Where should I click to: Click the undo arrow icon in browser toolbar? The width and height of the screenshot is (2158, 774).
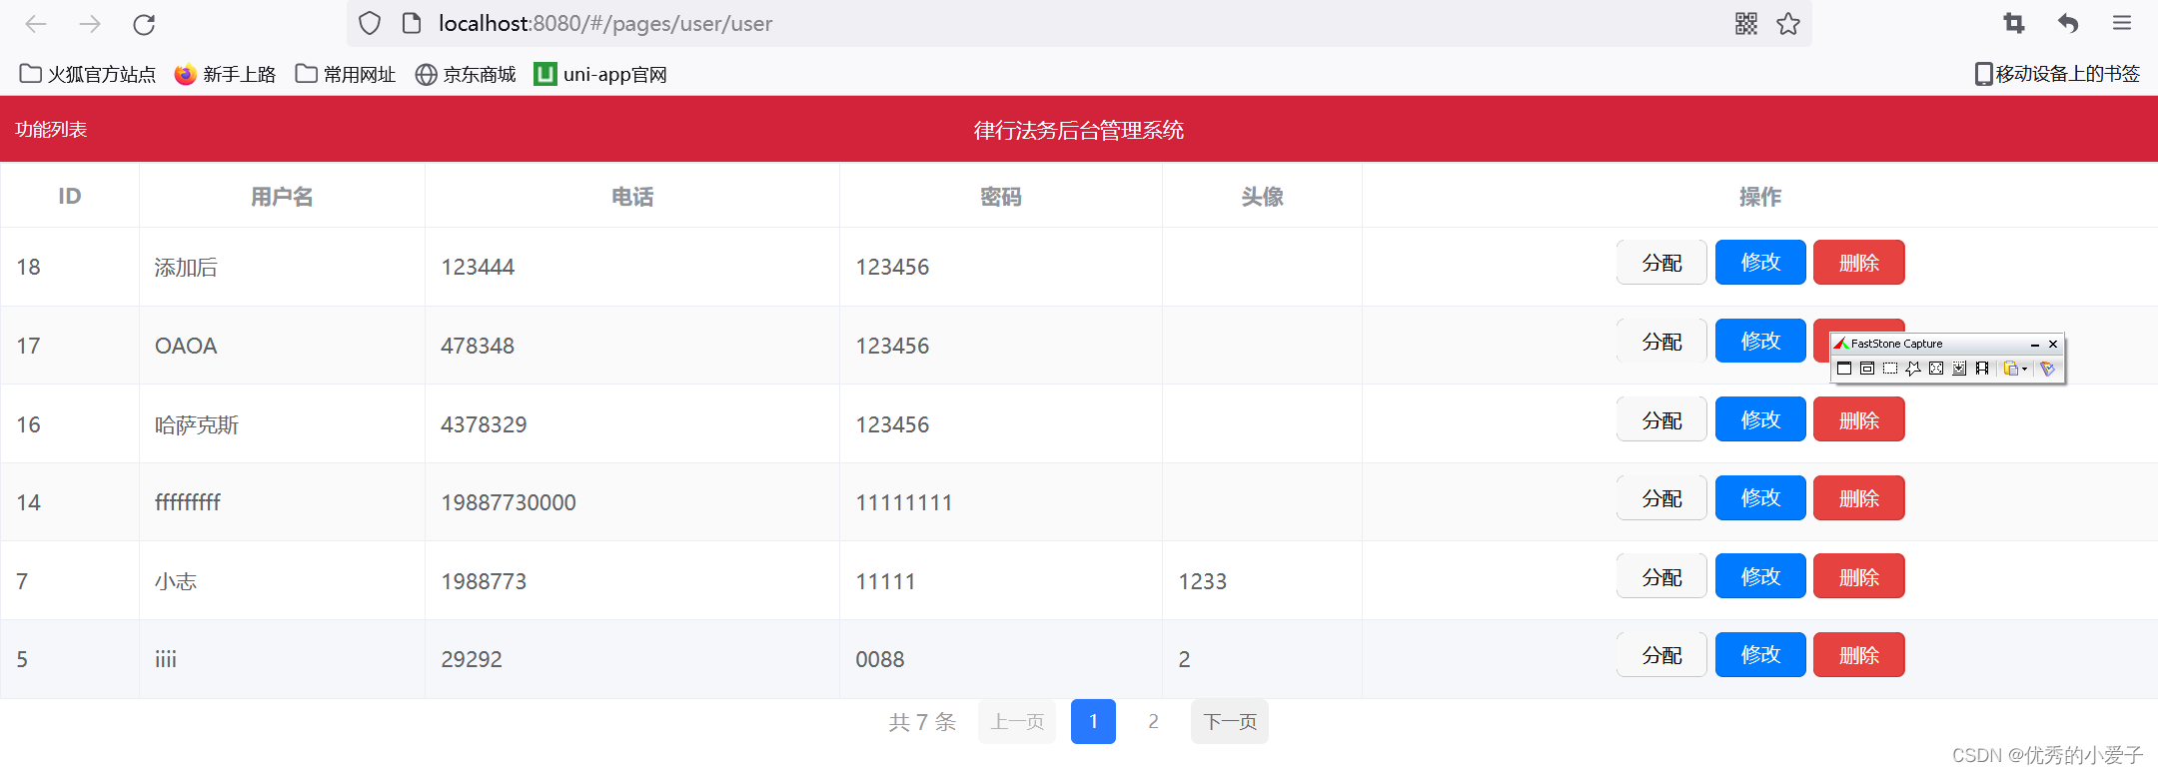(x=2068, y=23)
